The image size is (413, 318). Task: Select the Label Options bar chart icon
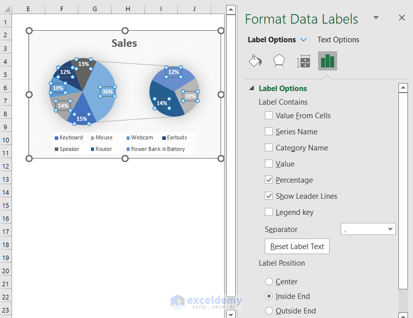pos(328,61)
